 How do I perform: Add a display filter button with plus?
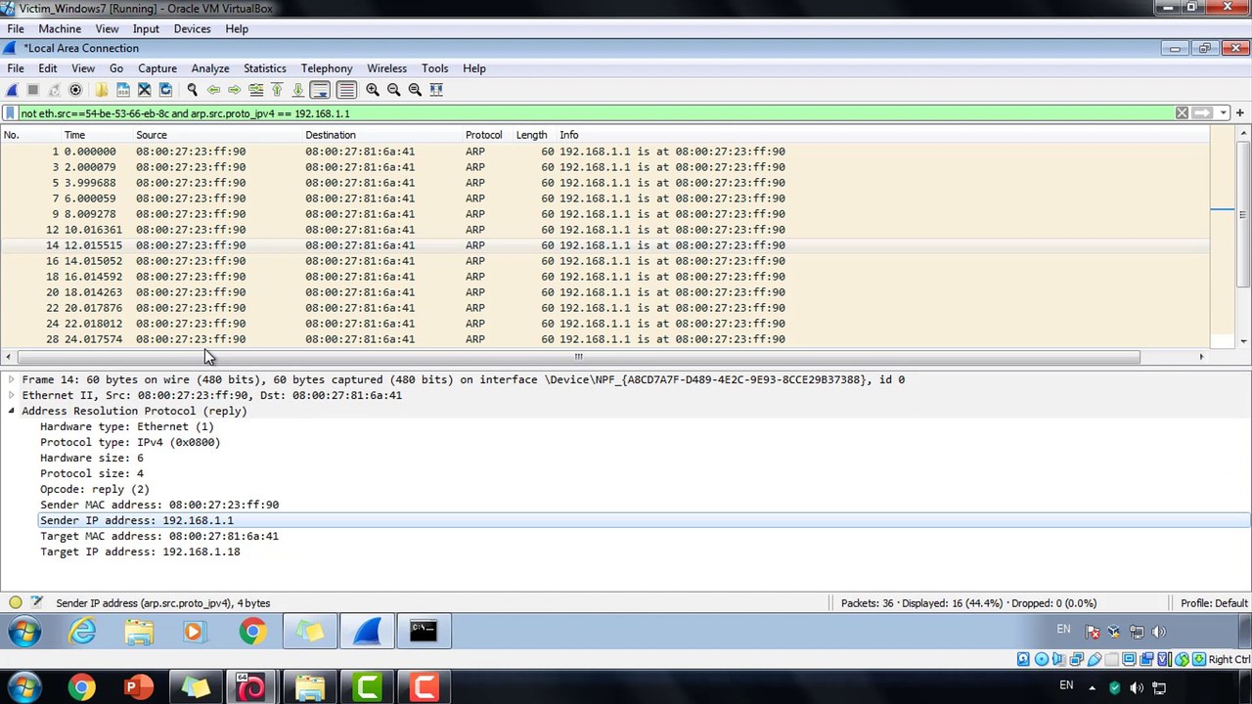point(1239,113)
